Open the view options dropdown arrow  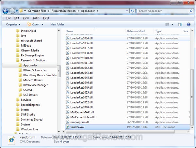point(172,24)
